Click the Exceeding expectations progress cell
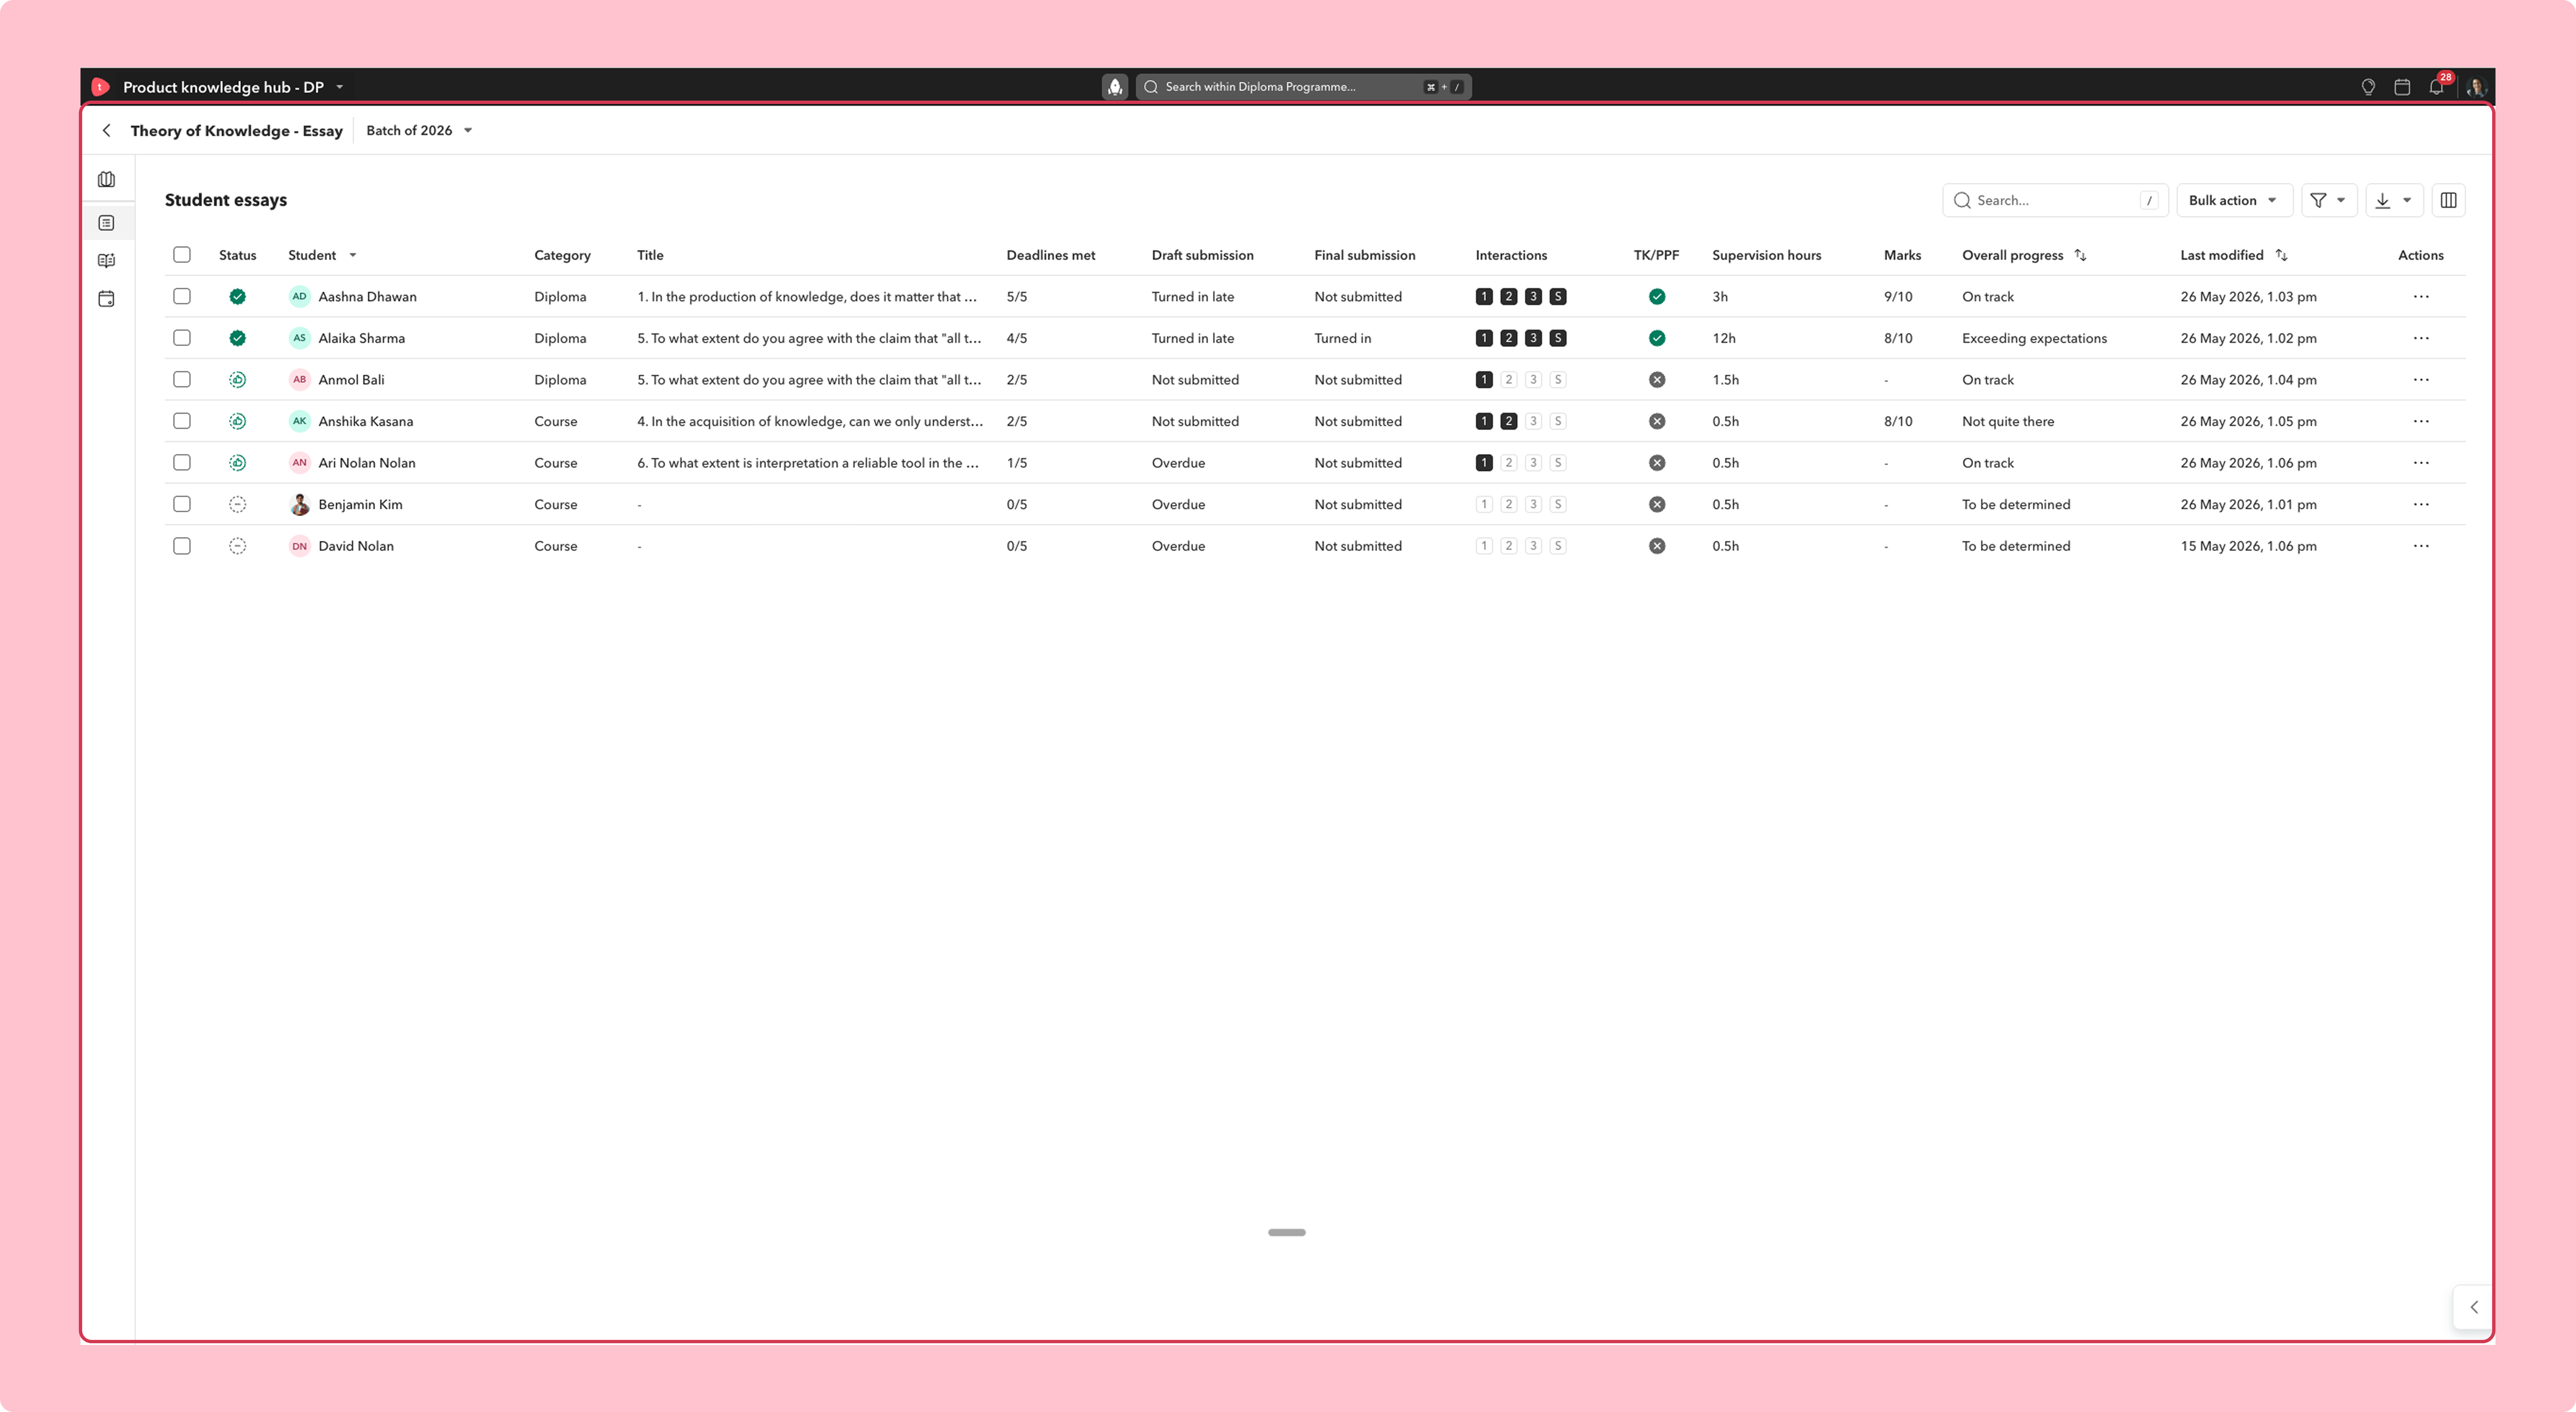 (x=2034, y=338)
